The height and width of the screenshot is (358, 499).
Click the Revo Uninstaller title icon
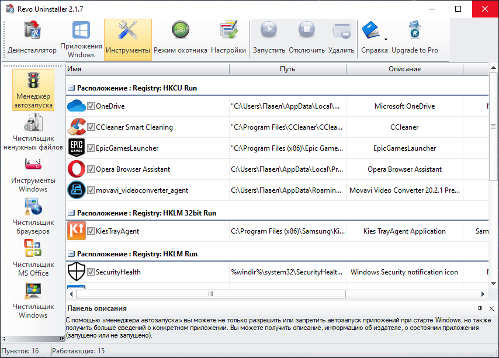click(x=10, y=9)
